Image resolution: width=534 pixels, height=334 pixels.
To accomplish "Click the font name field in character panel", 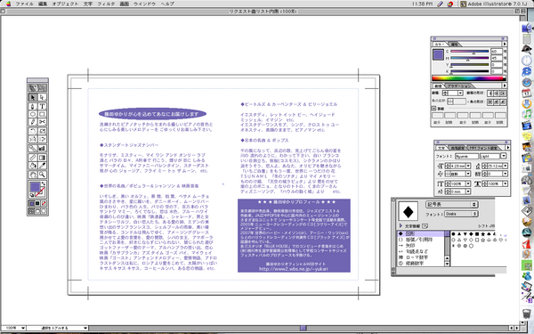I will coord(466,156).
